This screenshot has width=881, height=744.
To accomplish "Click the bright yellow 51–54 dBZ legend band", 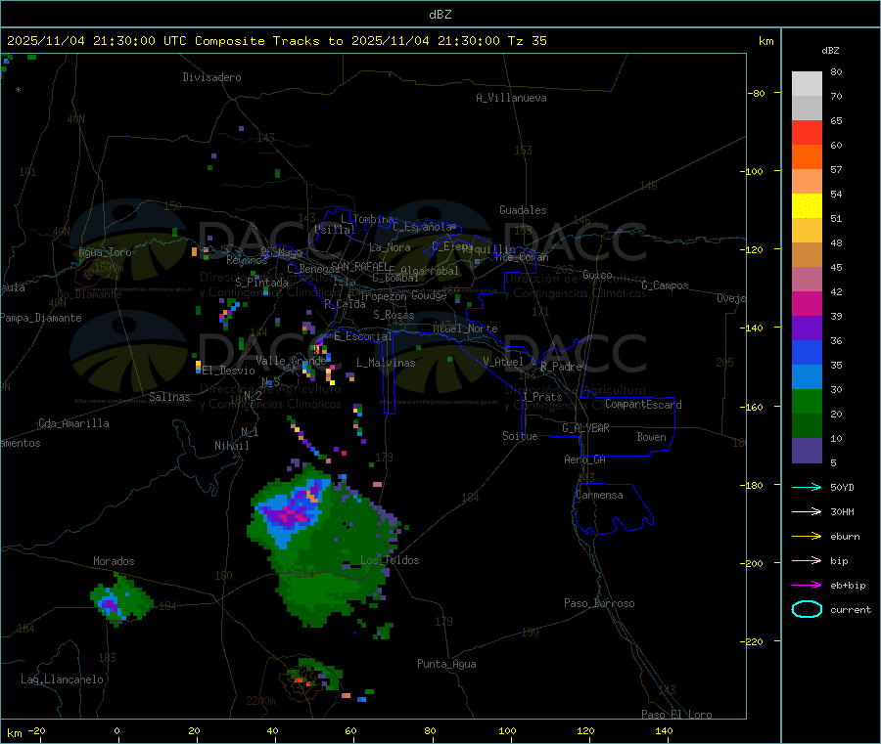I will tap(807, 206).
